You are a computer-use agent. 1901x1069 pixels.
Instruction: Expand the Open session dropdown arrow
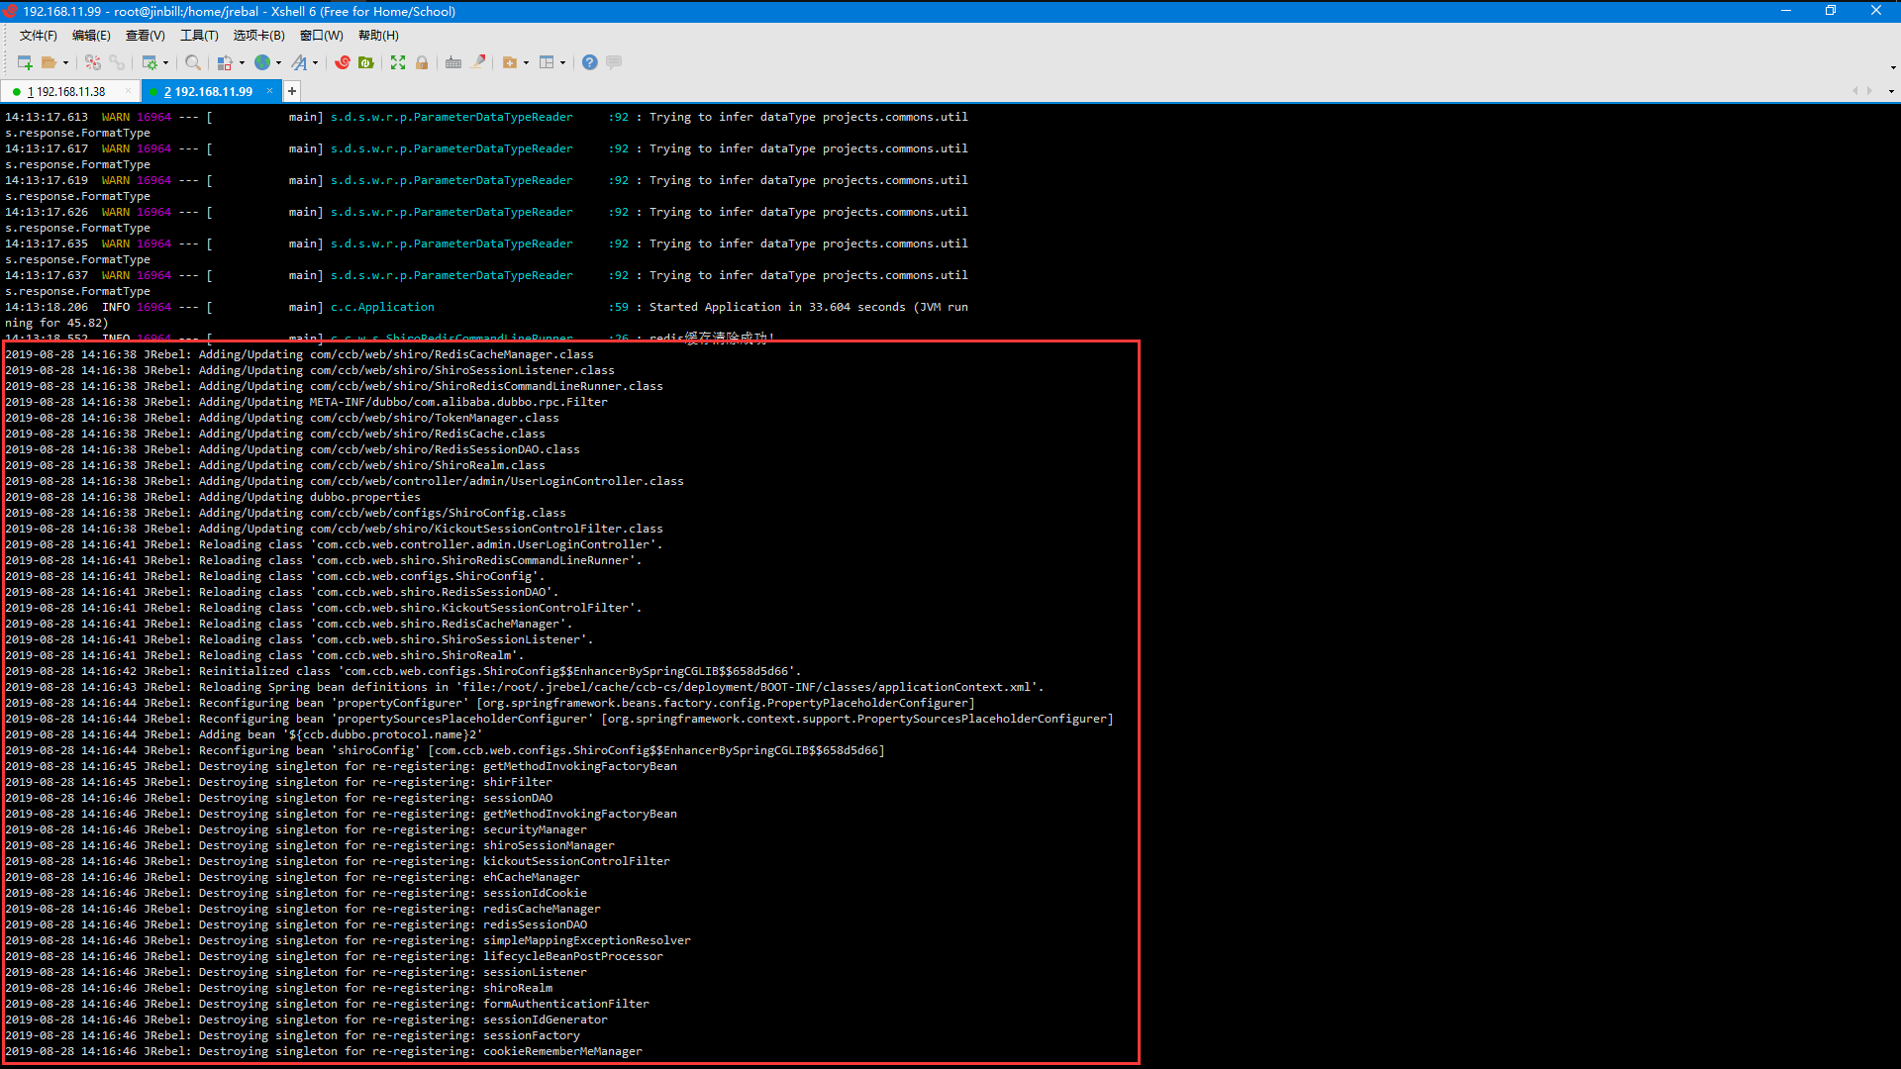tap(66, 62)
